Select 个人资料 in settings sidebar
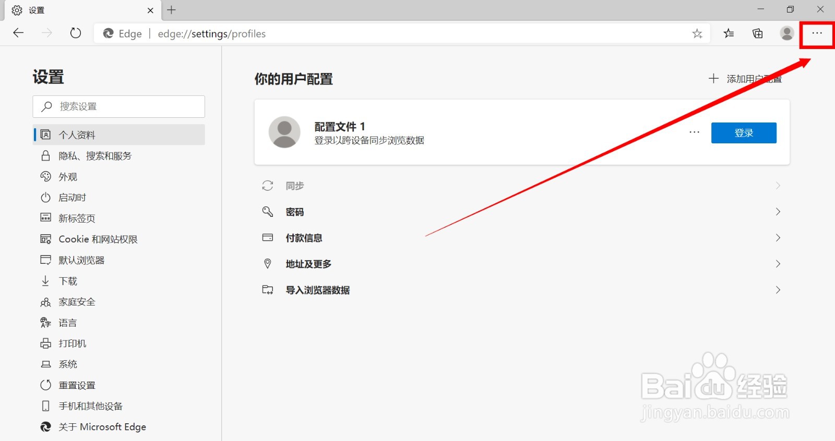This screenshot has width=835, height=441. (119, 134)
